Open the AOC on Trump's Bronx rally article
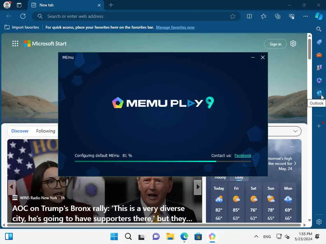326x244 pixels. pyautogui.click(x=102, y=213)
